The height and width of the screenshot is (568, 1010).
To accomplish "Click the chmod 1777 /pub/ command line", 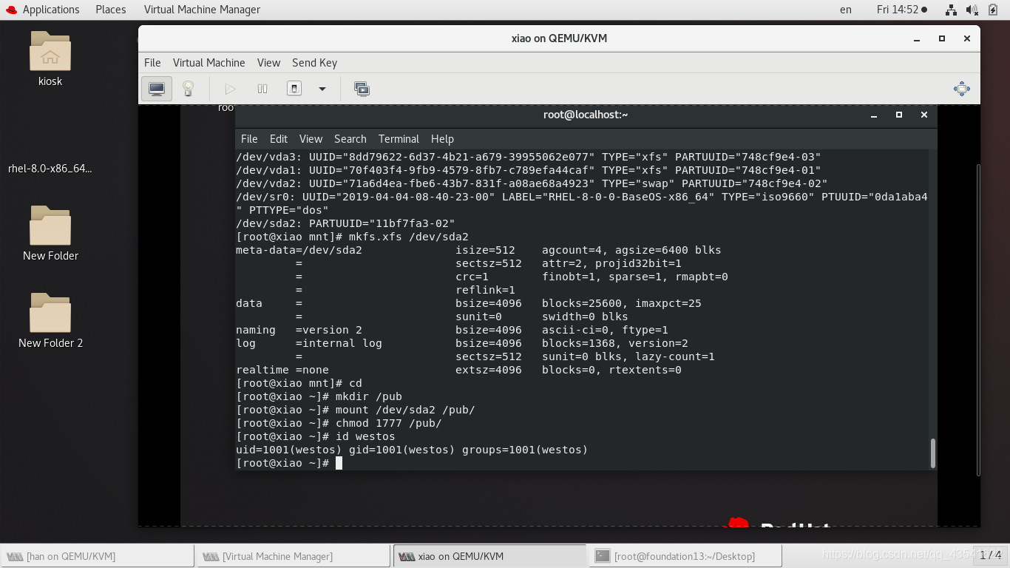I will tap(339, 423).
